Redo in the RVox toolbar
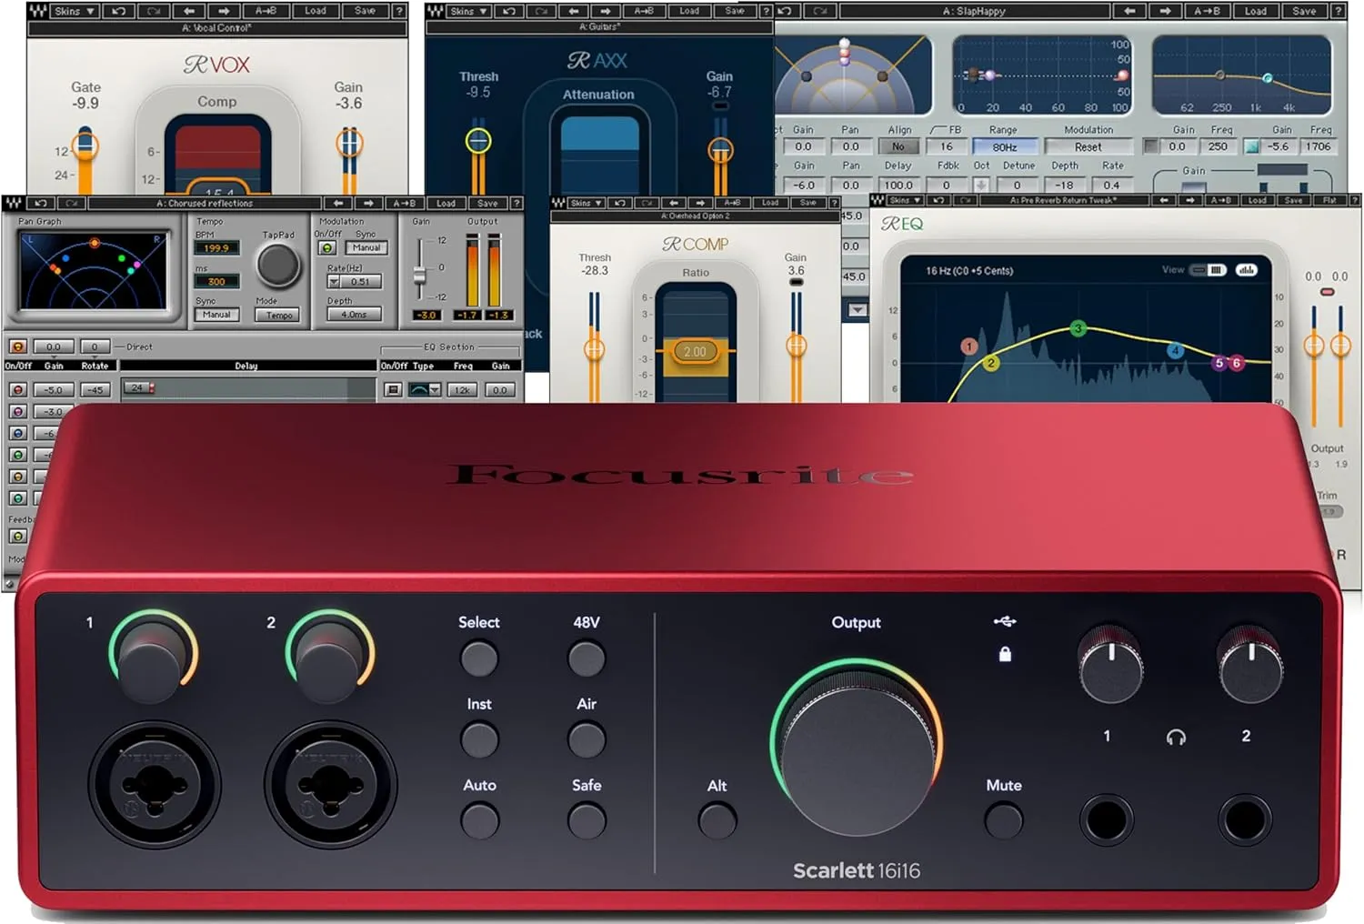The height and width of the screenshot is (924, 1364). click(154, 11)
